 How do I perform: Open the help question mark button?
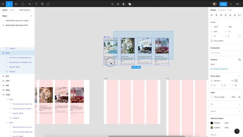237,131
